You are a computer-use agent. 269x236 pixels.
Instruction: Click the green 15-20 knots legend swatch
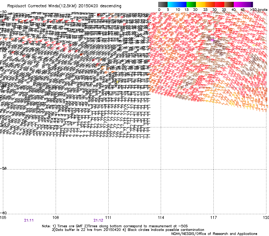191,4
